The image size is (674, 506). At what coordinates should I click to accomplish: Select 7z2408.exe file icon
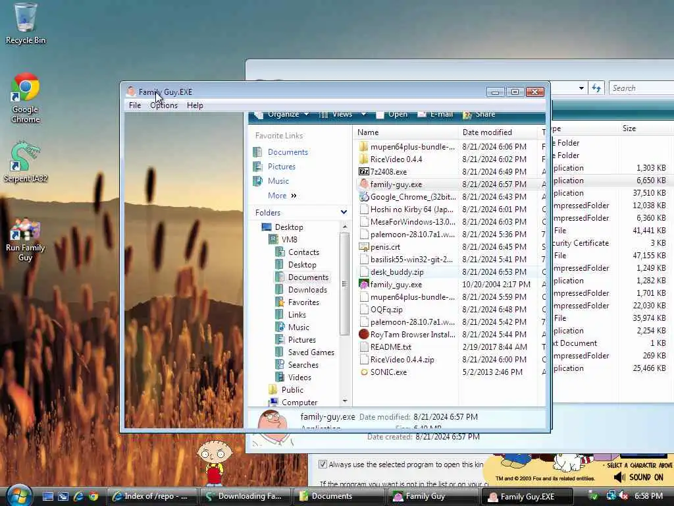(363, 172)
